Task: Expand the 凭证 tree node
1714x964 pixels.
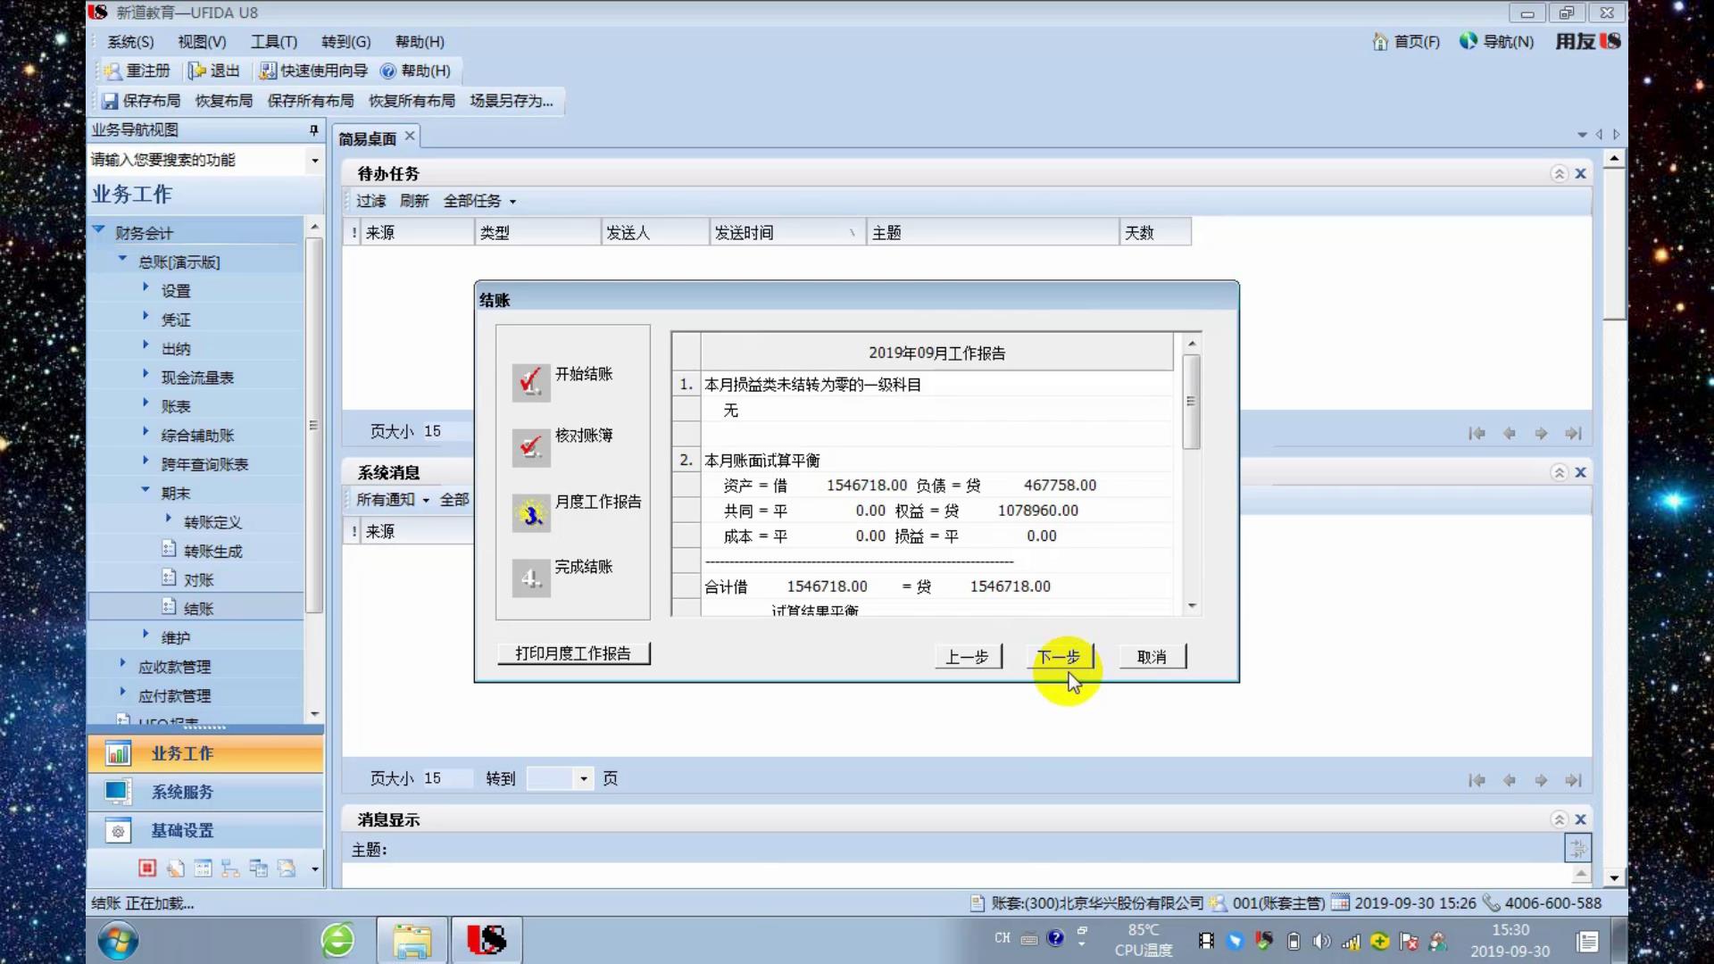Action: pos(146,316)
